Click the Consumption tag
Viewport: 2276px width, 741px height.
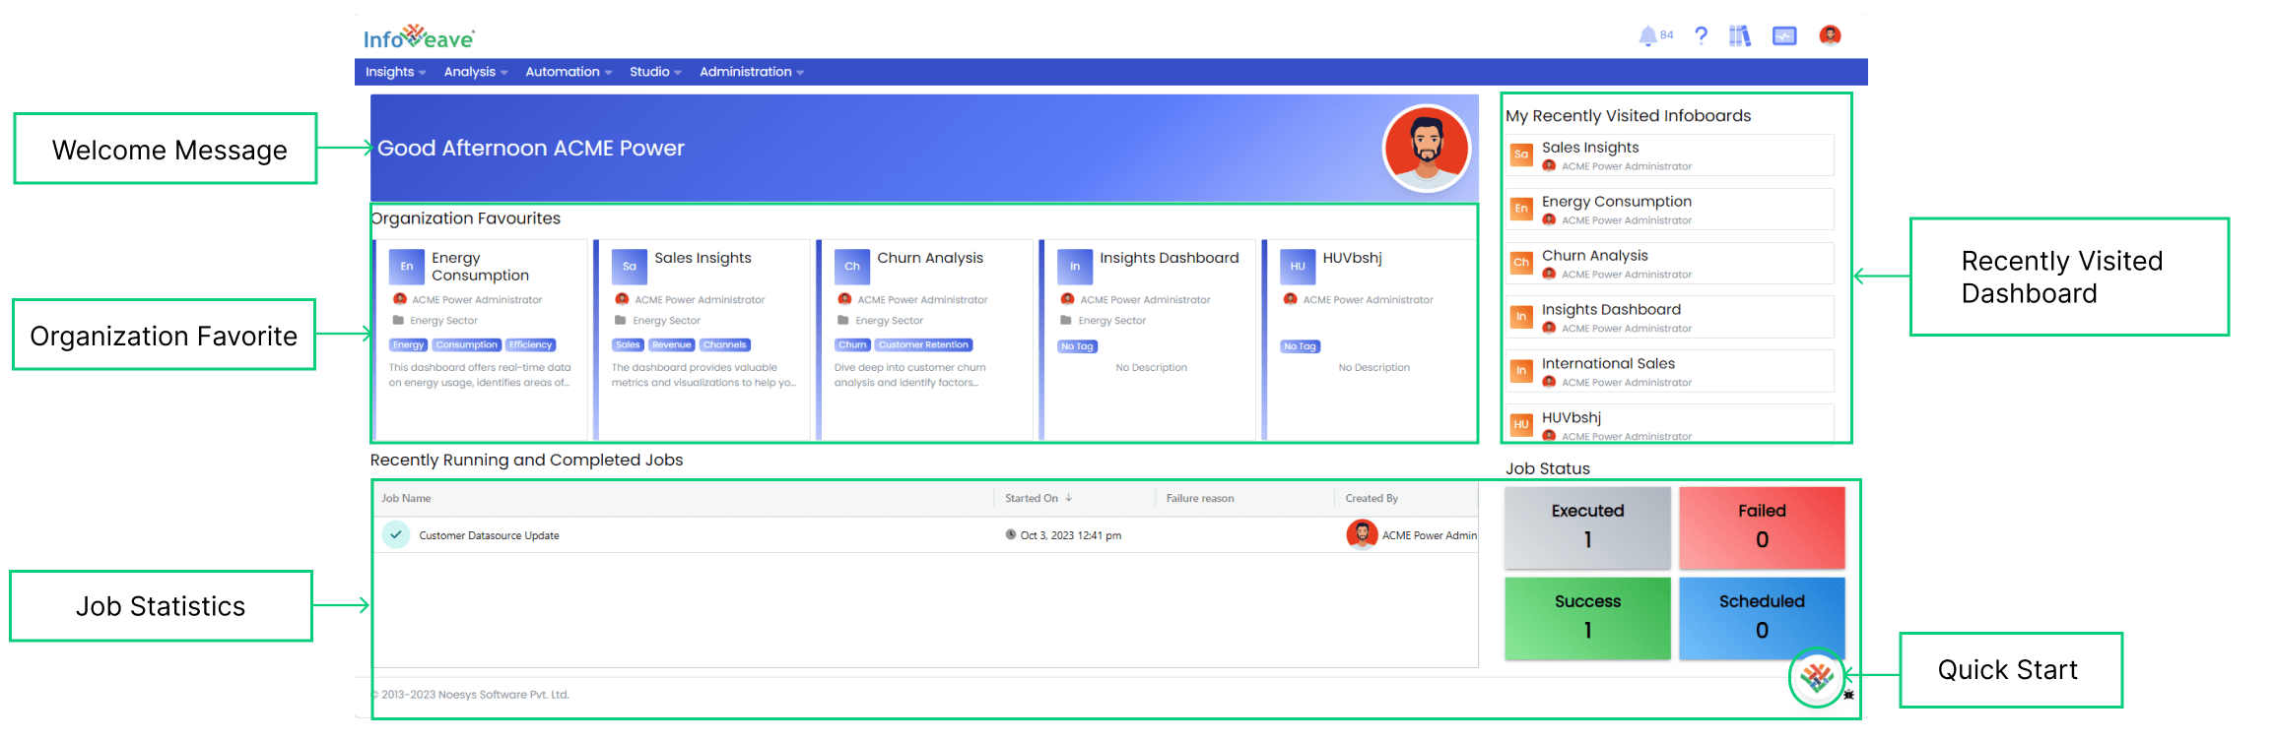click(466, 345)
